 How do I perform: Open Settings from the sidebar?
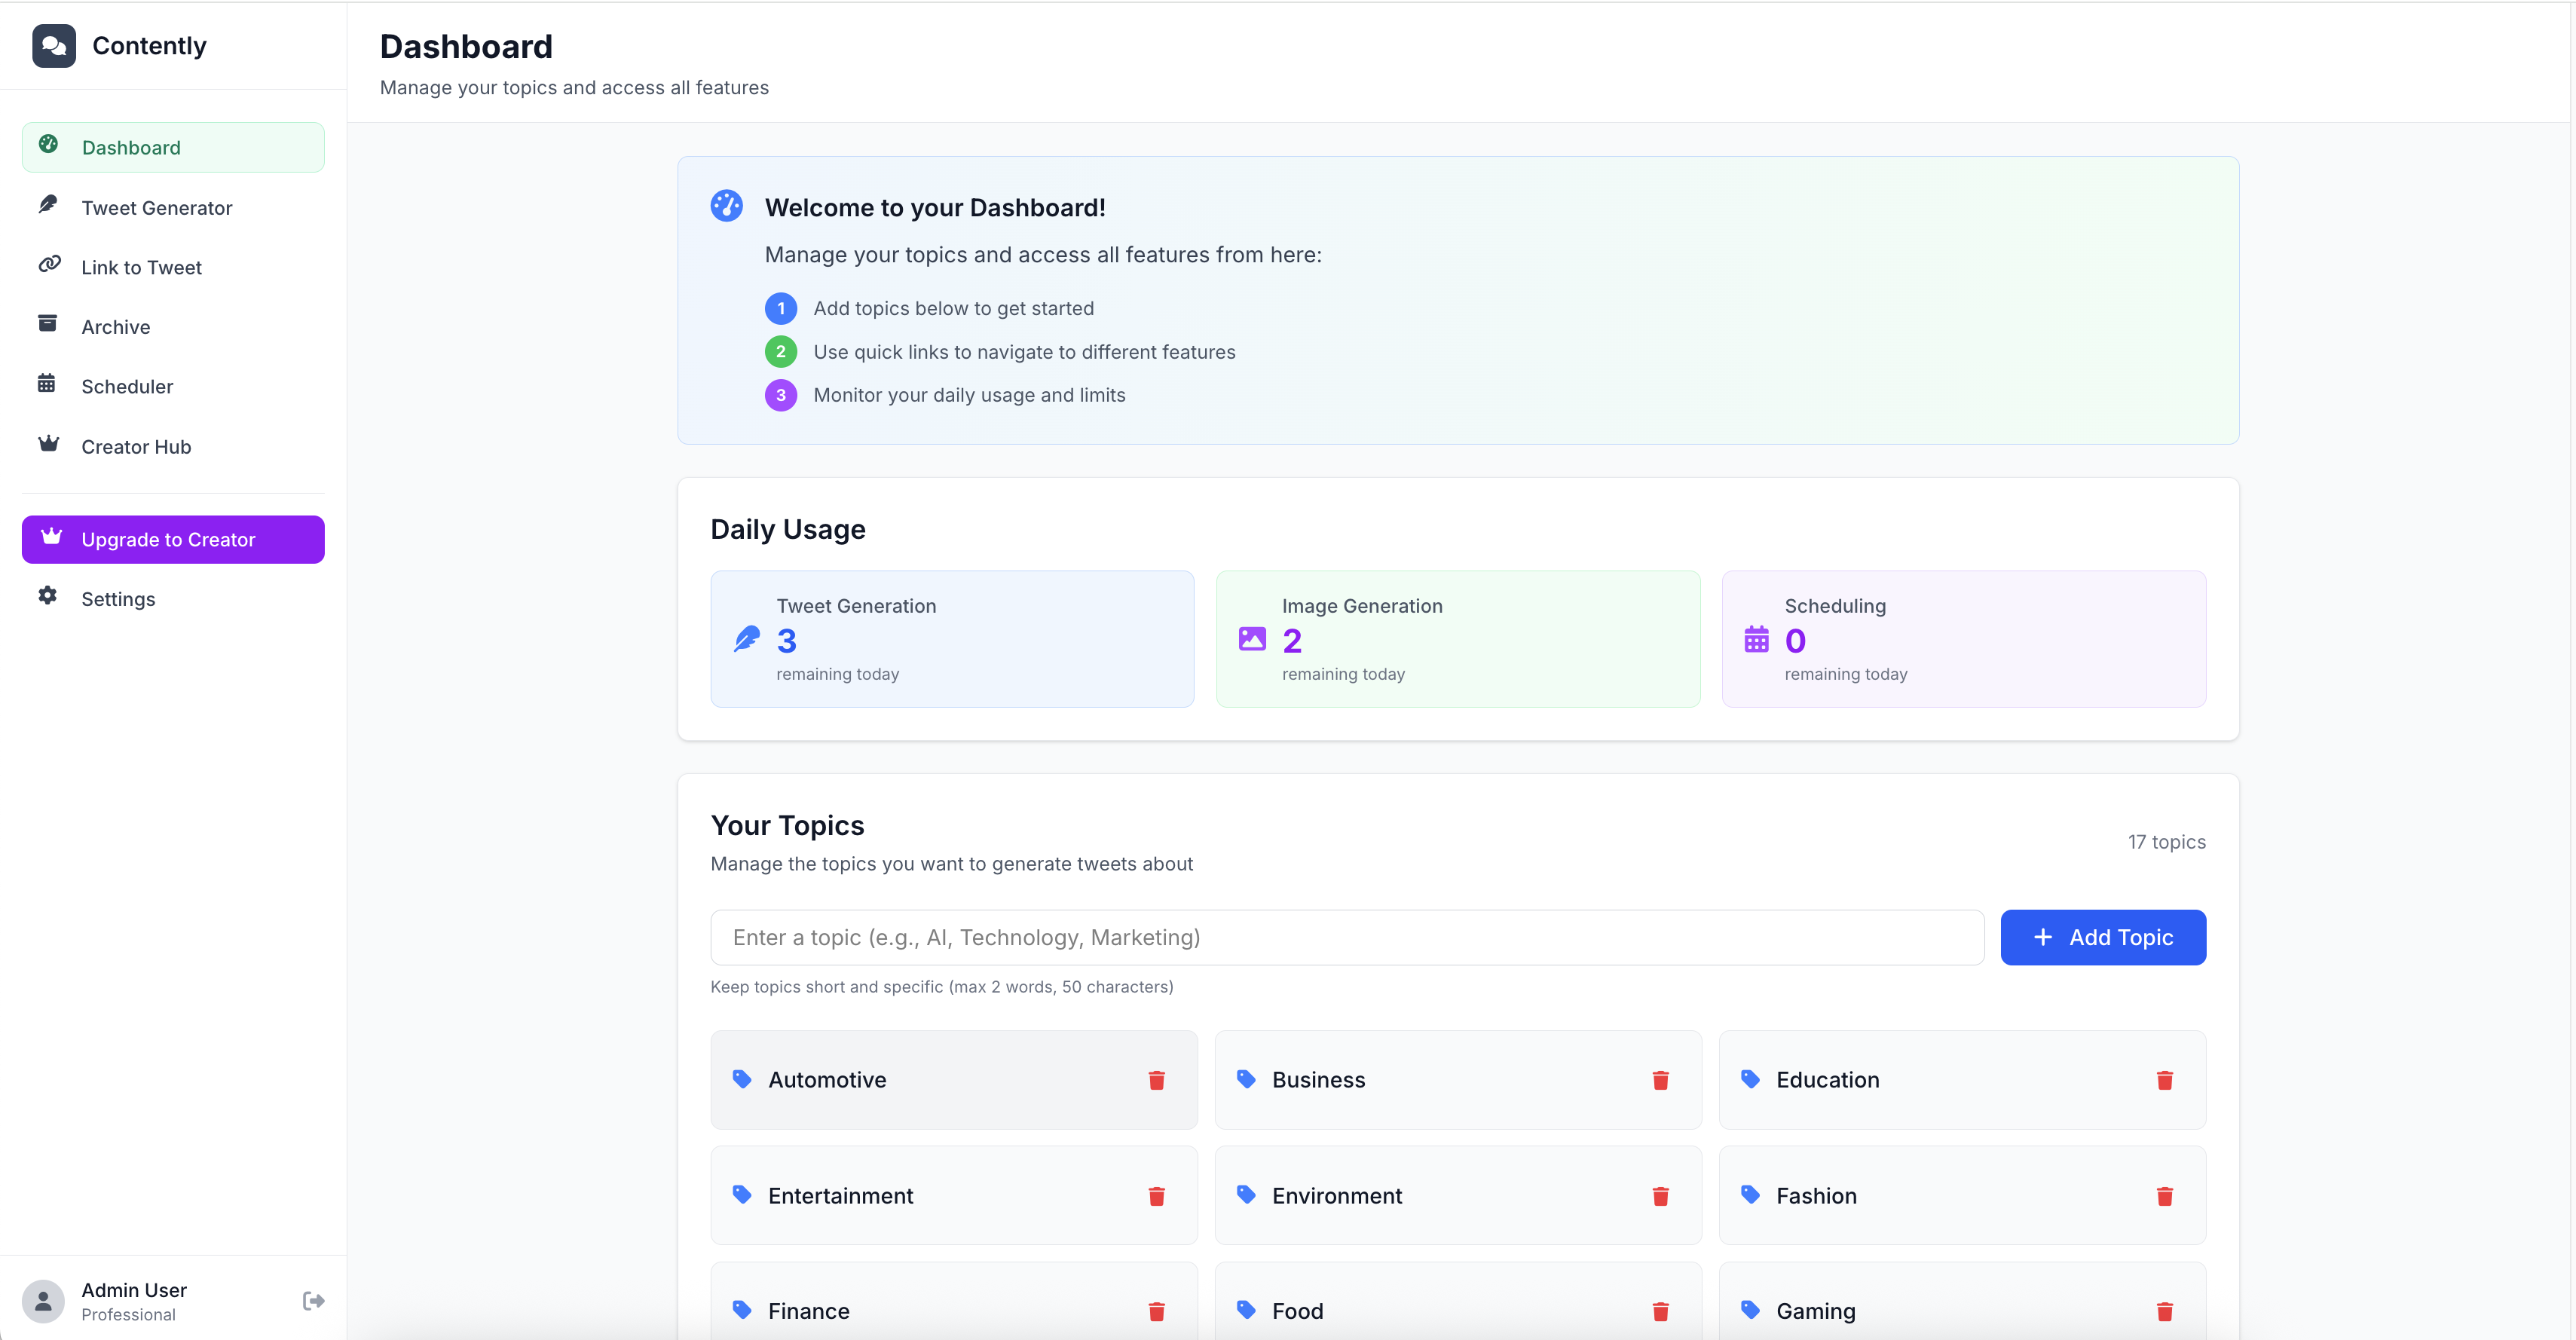(118, 598)
